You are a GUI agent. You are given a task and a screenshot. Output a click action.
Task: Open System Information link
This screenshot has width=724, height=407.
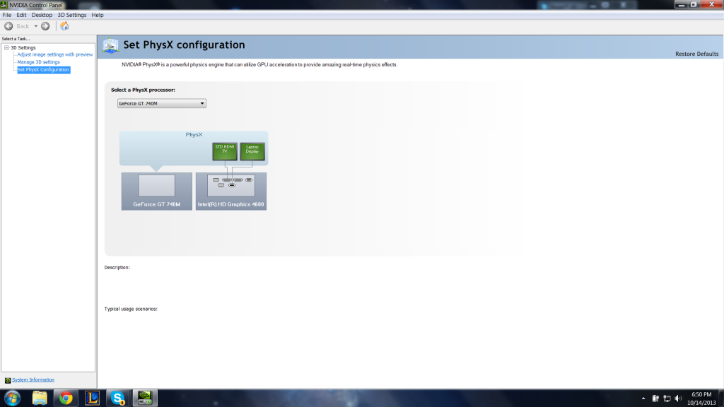[x=33, y=379]
